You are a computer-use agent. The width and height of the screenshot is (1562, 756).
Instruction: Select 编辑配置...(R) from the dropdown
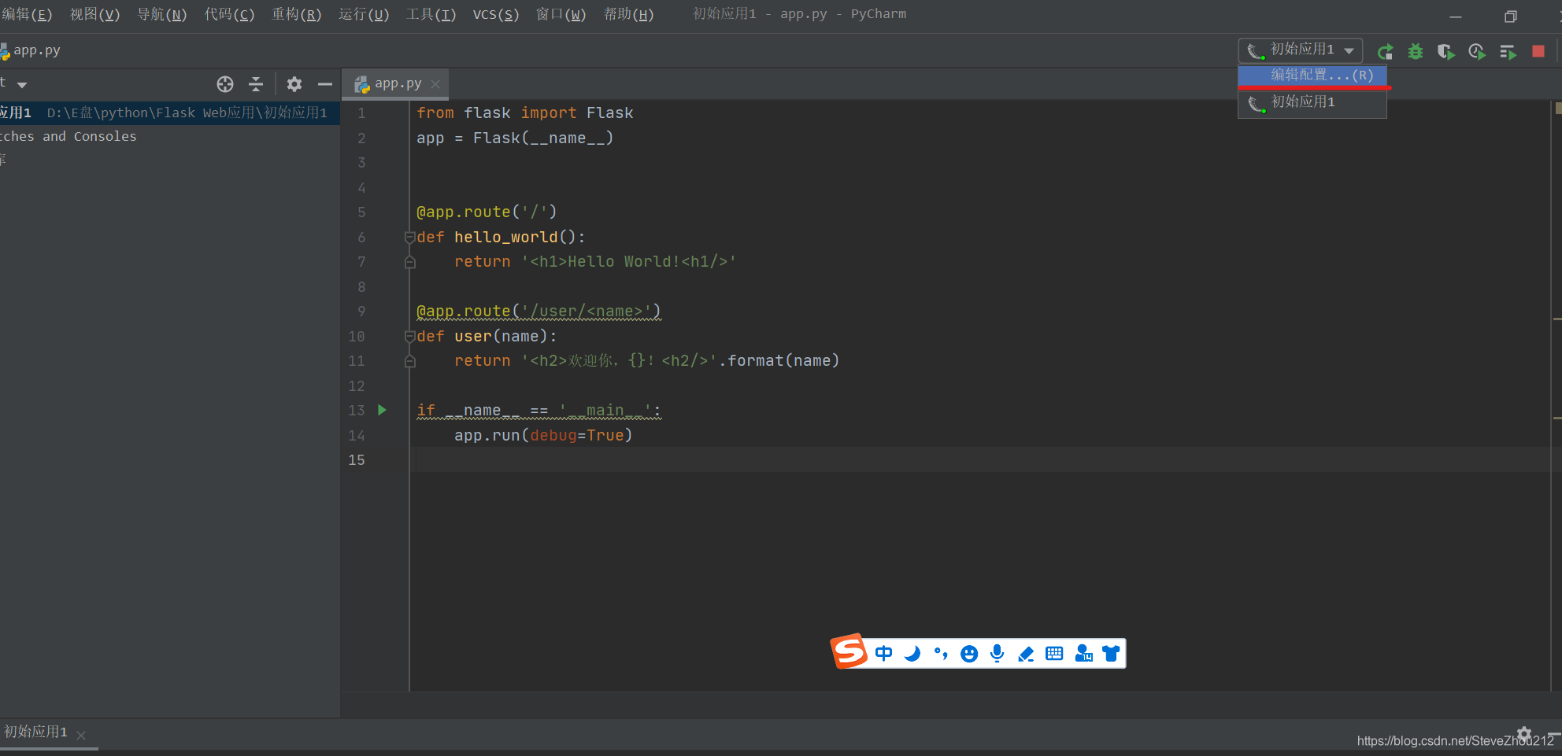[x=1312, y=76]
